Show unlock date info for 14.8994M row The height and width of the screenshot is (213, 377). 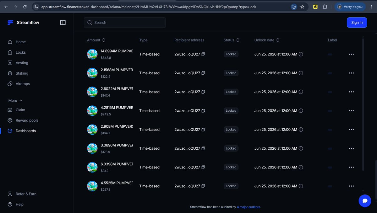click(x=301, y=54)
